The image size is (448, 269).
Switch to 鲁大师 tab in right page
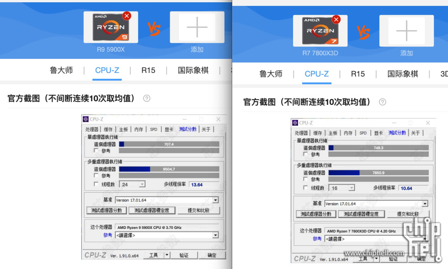[x=271, y=74]
